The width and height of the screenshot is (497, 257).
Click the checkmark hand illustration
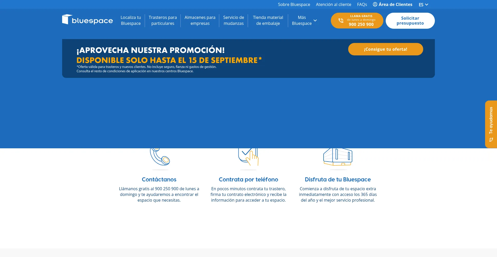[x=248, y=156]
